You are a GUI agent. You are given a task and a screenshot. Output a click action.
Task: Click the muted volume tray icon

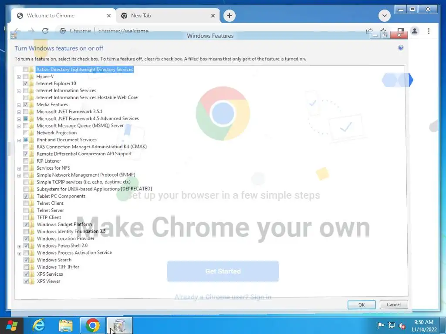[x=402, y=325]
